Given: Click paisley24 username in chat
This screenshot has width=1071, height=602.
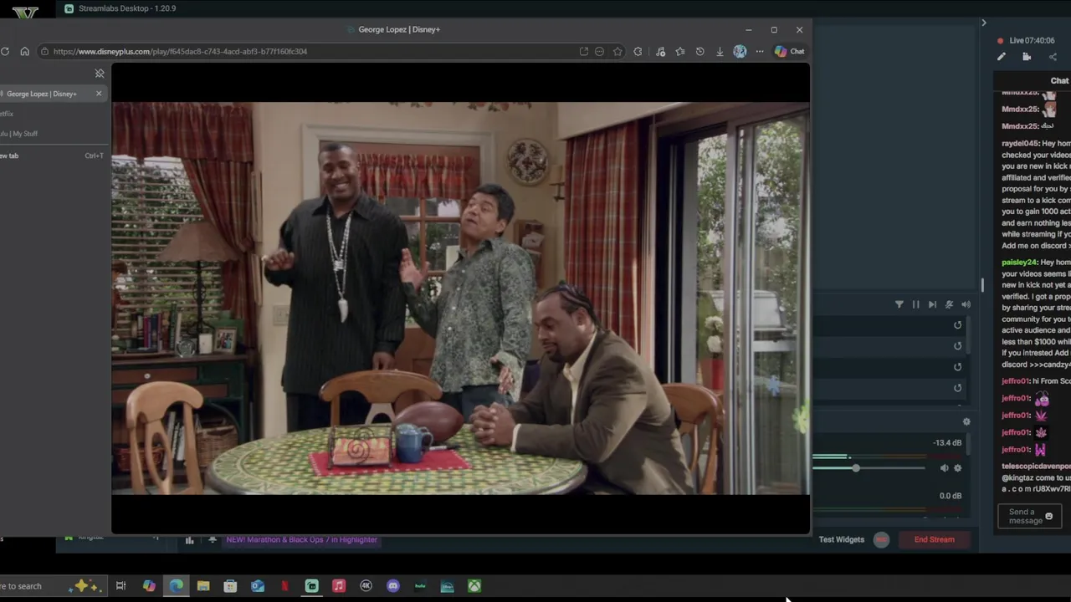Looking at the screenshot, I should 1020,263.
